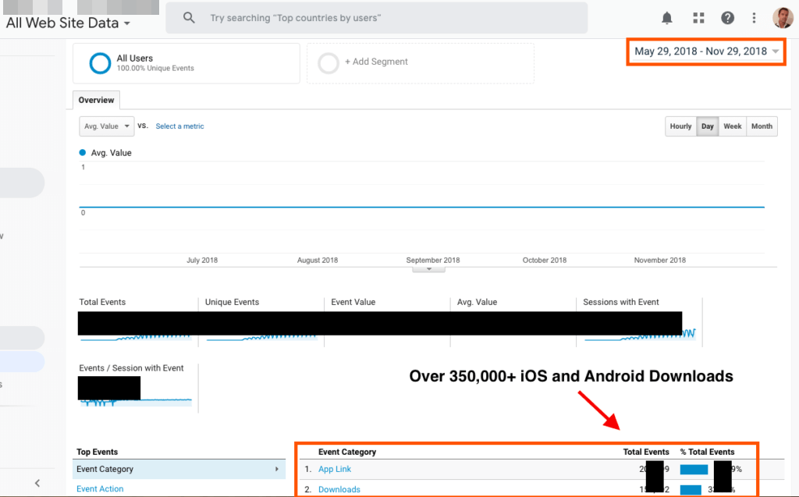Open the notifications bell

click(x=666, y=19)
